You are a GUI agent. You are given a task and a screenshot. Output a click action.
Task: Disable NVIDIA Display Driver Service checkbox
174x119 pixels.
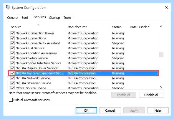click(x=12, y=68)
